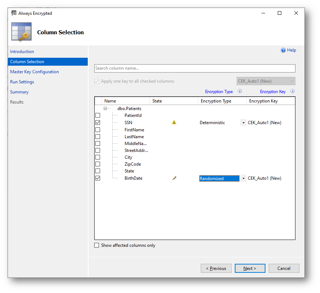The width and height of the screenshot is (320, 293).
Task: Go to Master Key Configuration page
Action: click(34, 72)
